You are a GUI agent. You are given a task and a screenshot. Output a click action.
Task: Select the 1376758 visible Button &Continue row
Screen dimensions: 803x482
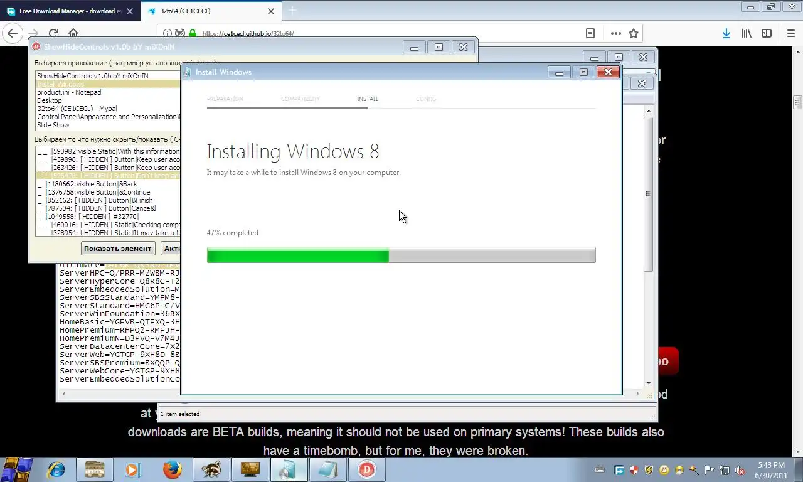[108, 192]
